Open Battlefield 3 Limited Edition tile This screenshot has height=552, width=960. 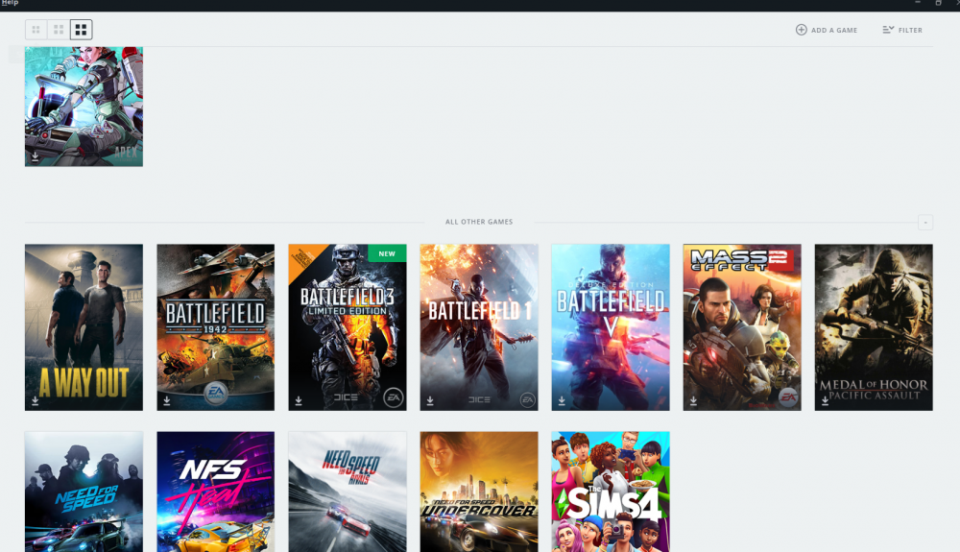(x=348, y=327)
